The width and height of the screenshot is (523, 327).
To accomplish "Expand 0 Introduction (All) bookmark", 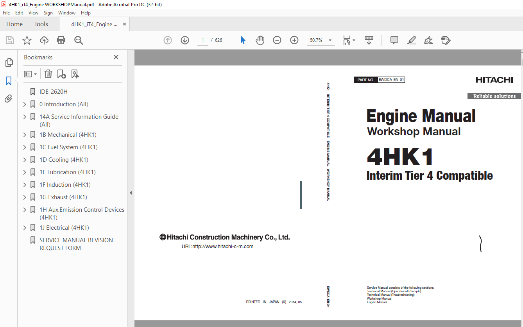I will pos(25,104).
